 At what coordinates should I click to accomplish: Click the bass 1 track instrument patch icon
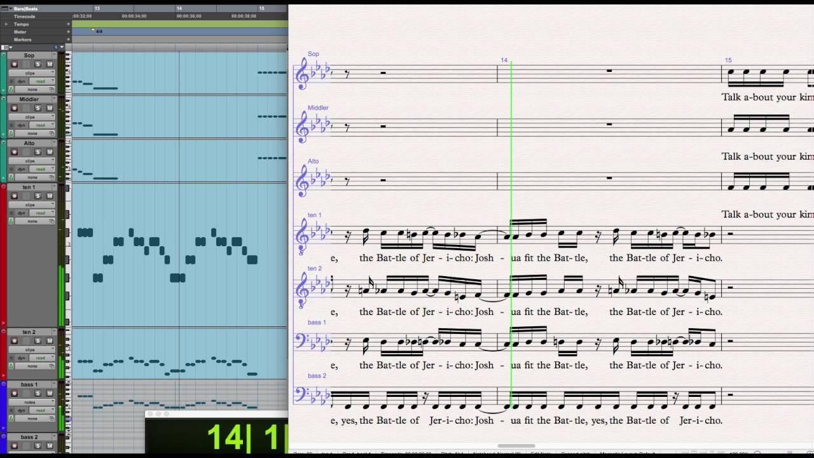pos(11,419)
